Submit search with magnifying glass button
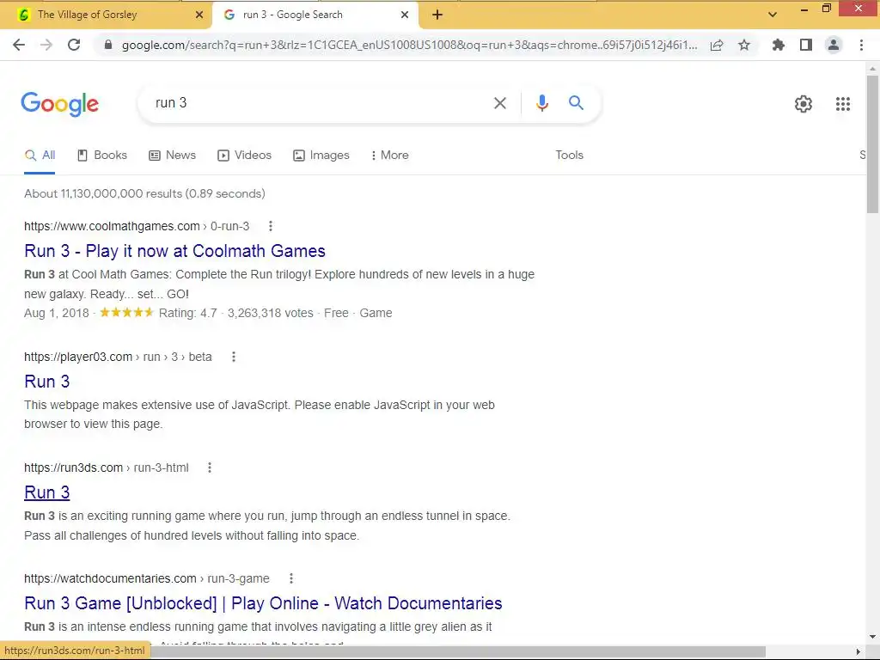This screenshot has height=660, width=880. pos(576,103)
